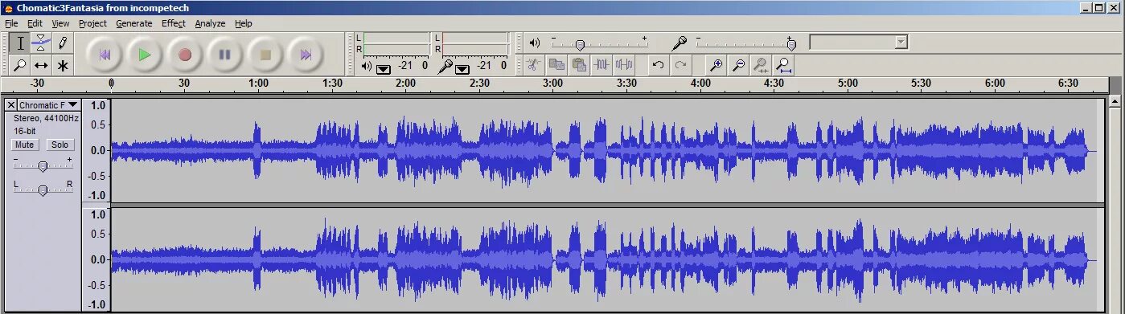This screenshot has width=1125, height=314.
Task: Open the Generate menu
Action: click(x=133, y=23)
